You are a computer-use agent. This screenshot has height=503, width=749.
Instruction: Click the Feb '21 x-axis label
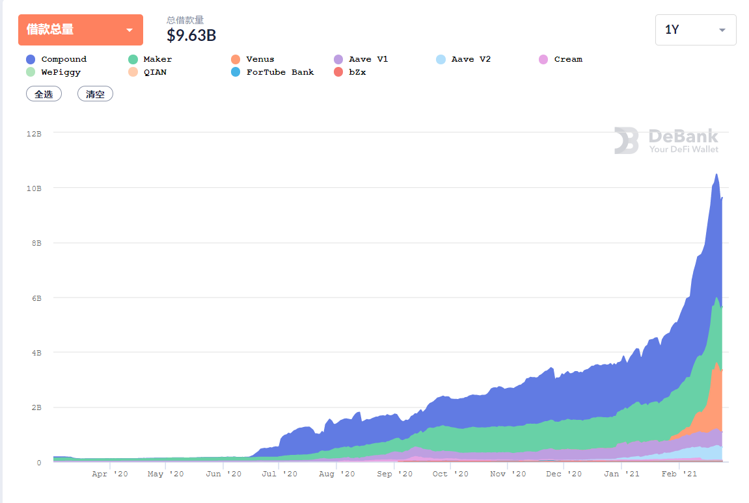pyautogui.click(x=679, y=474)
